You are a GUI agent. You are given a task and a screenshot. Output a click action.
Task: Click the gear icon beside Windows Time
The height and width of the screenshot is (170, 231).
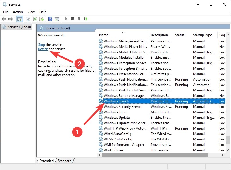[101, 112]
